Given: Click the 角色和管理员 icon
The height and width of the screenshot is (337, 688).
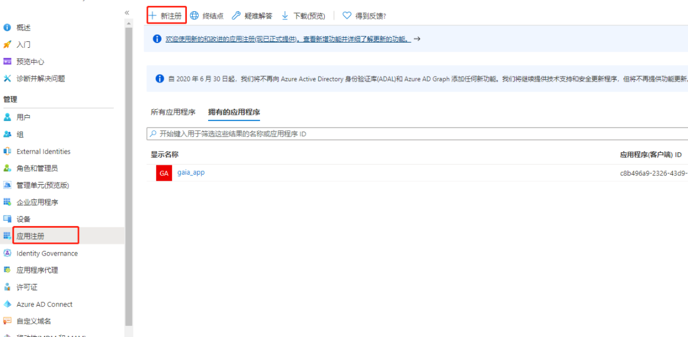Looking at the screenshot, I should [6, 168].
